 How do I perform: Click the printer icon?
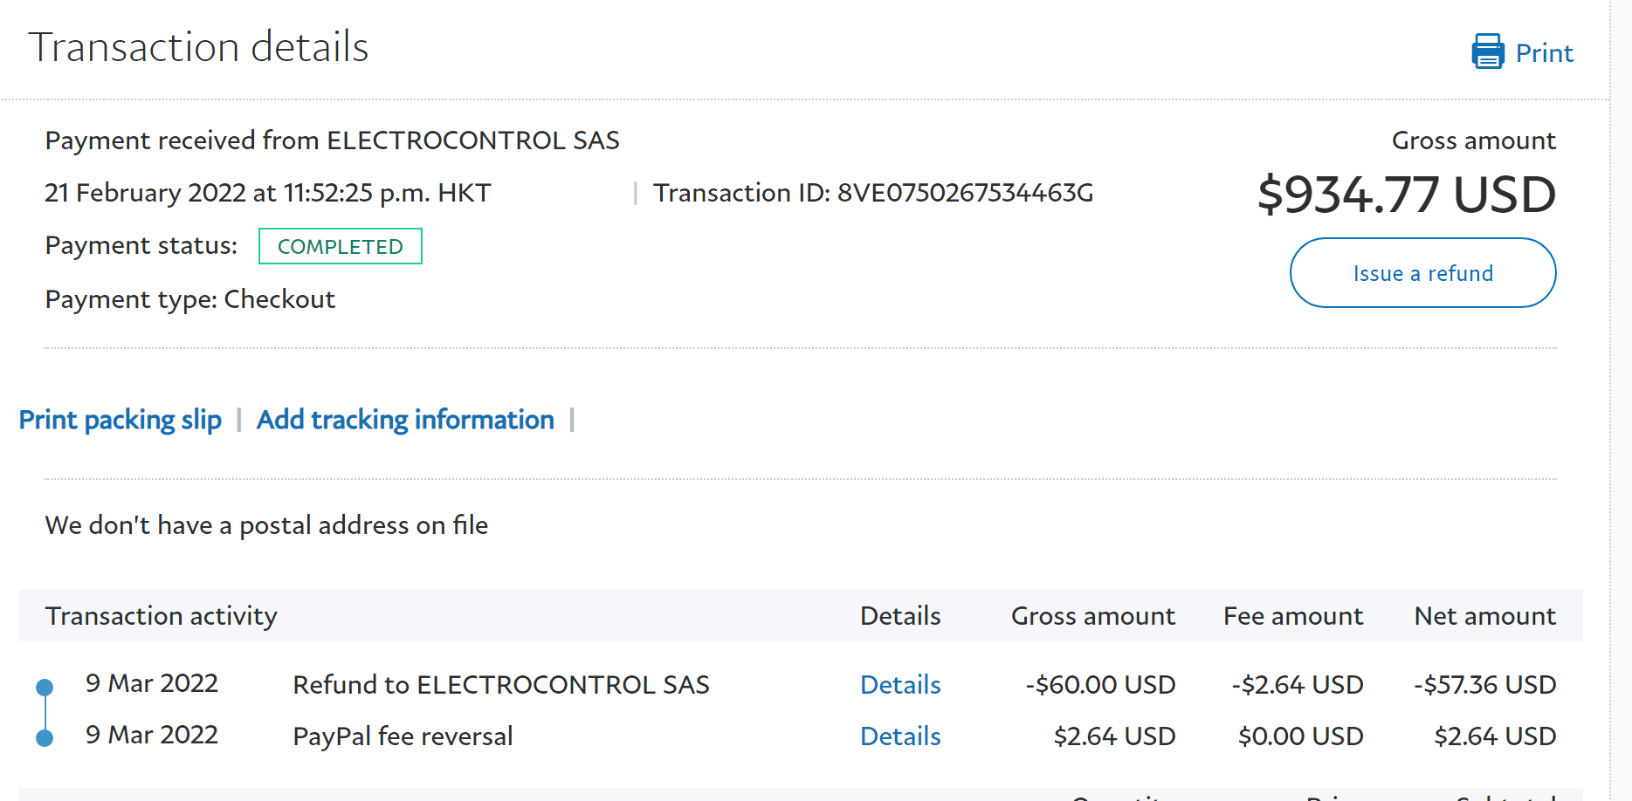(1488, 51)
